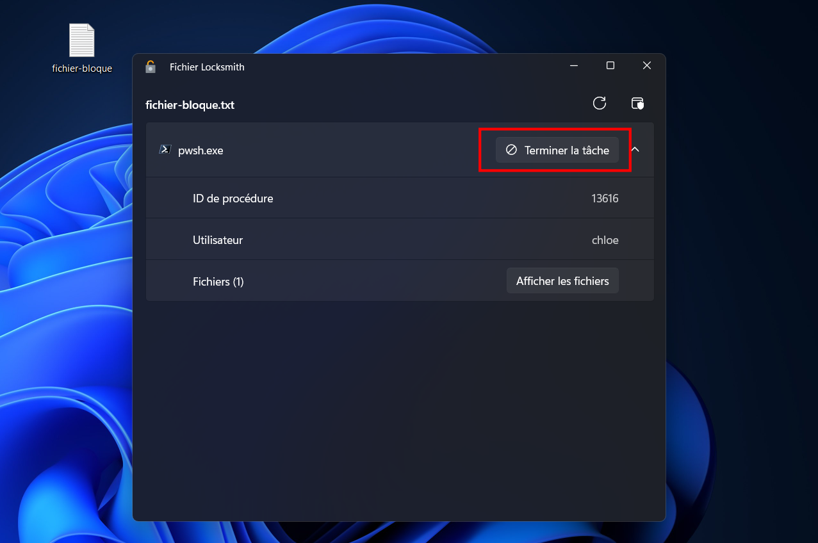Click the user name value chloe
The image size is (818, 543).
605,240
